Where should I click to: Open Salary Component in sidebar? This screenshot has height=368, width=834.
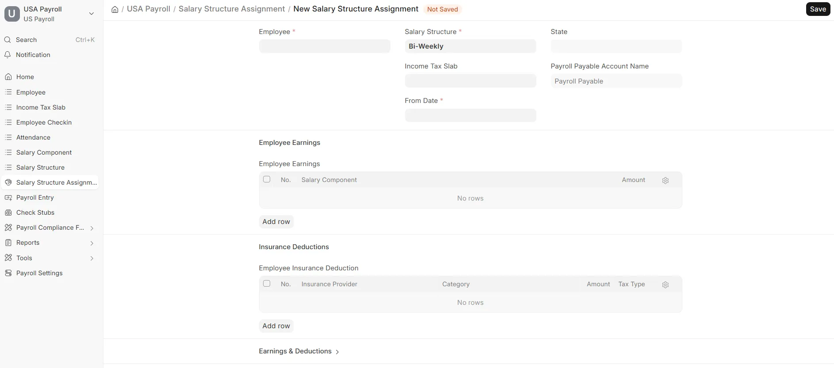pyautogui.click(x=50, y=152)
